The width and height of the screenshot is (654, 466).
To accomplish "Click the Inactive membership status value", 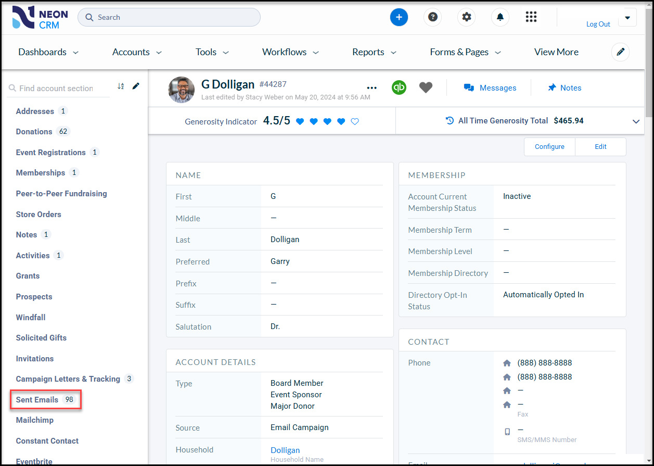I will point(517,196).
